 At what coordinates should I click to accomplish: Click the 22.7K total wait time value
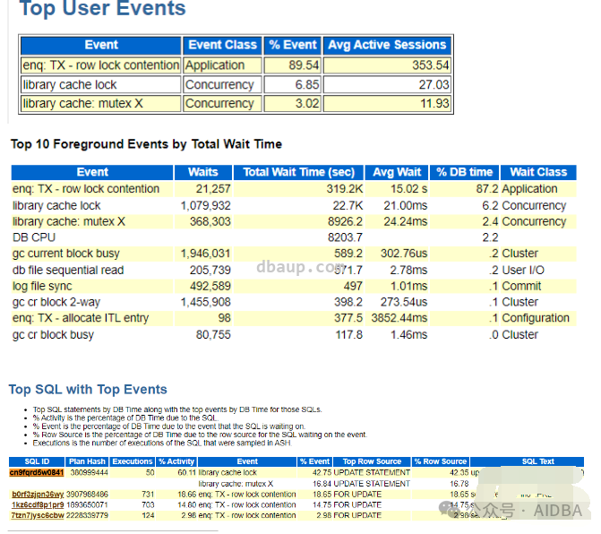tap(348, 206)
